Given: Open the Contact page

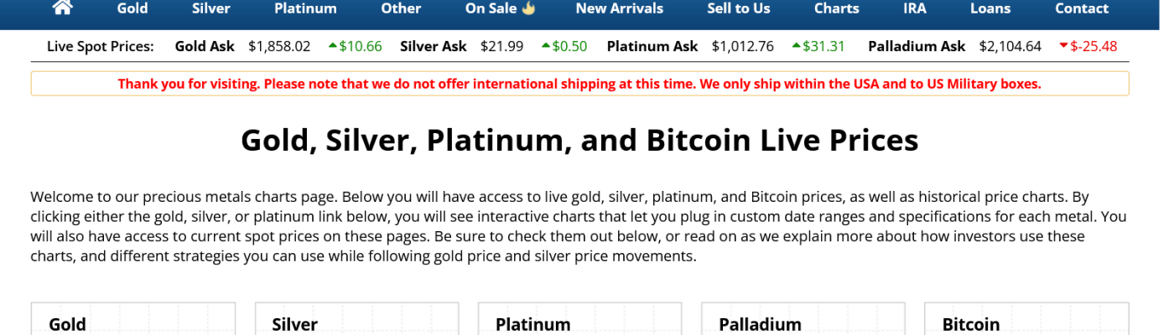Looking at the screenshot, I should (x=1081, y=8).
